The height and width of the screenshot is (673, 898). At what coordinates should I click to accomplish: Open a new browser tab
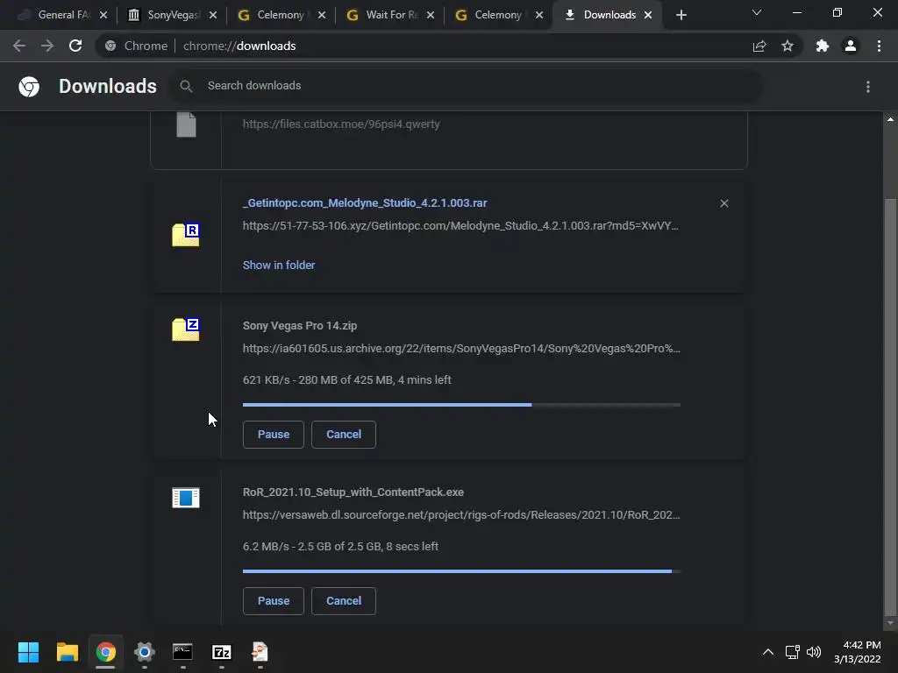(x=681, y=15)
